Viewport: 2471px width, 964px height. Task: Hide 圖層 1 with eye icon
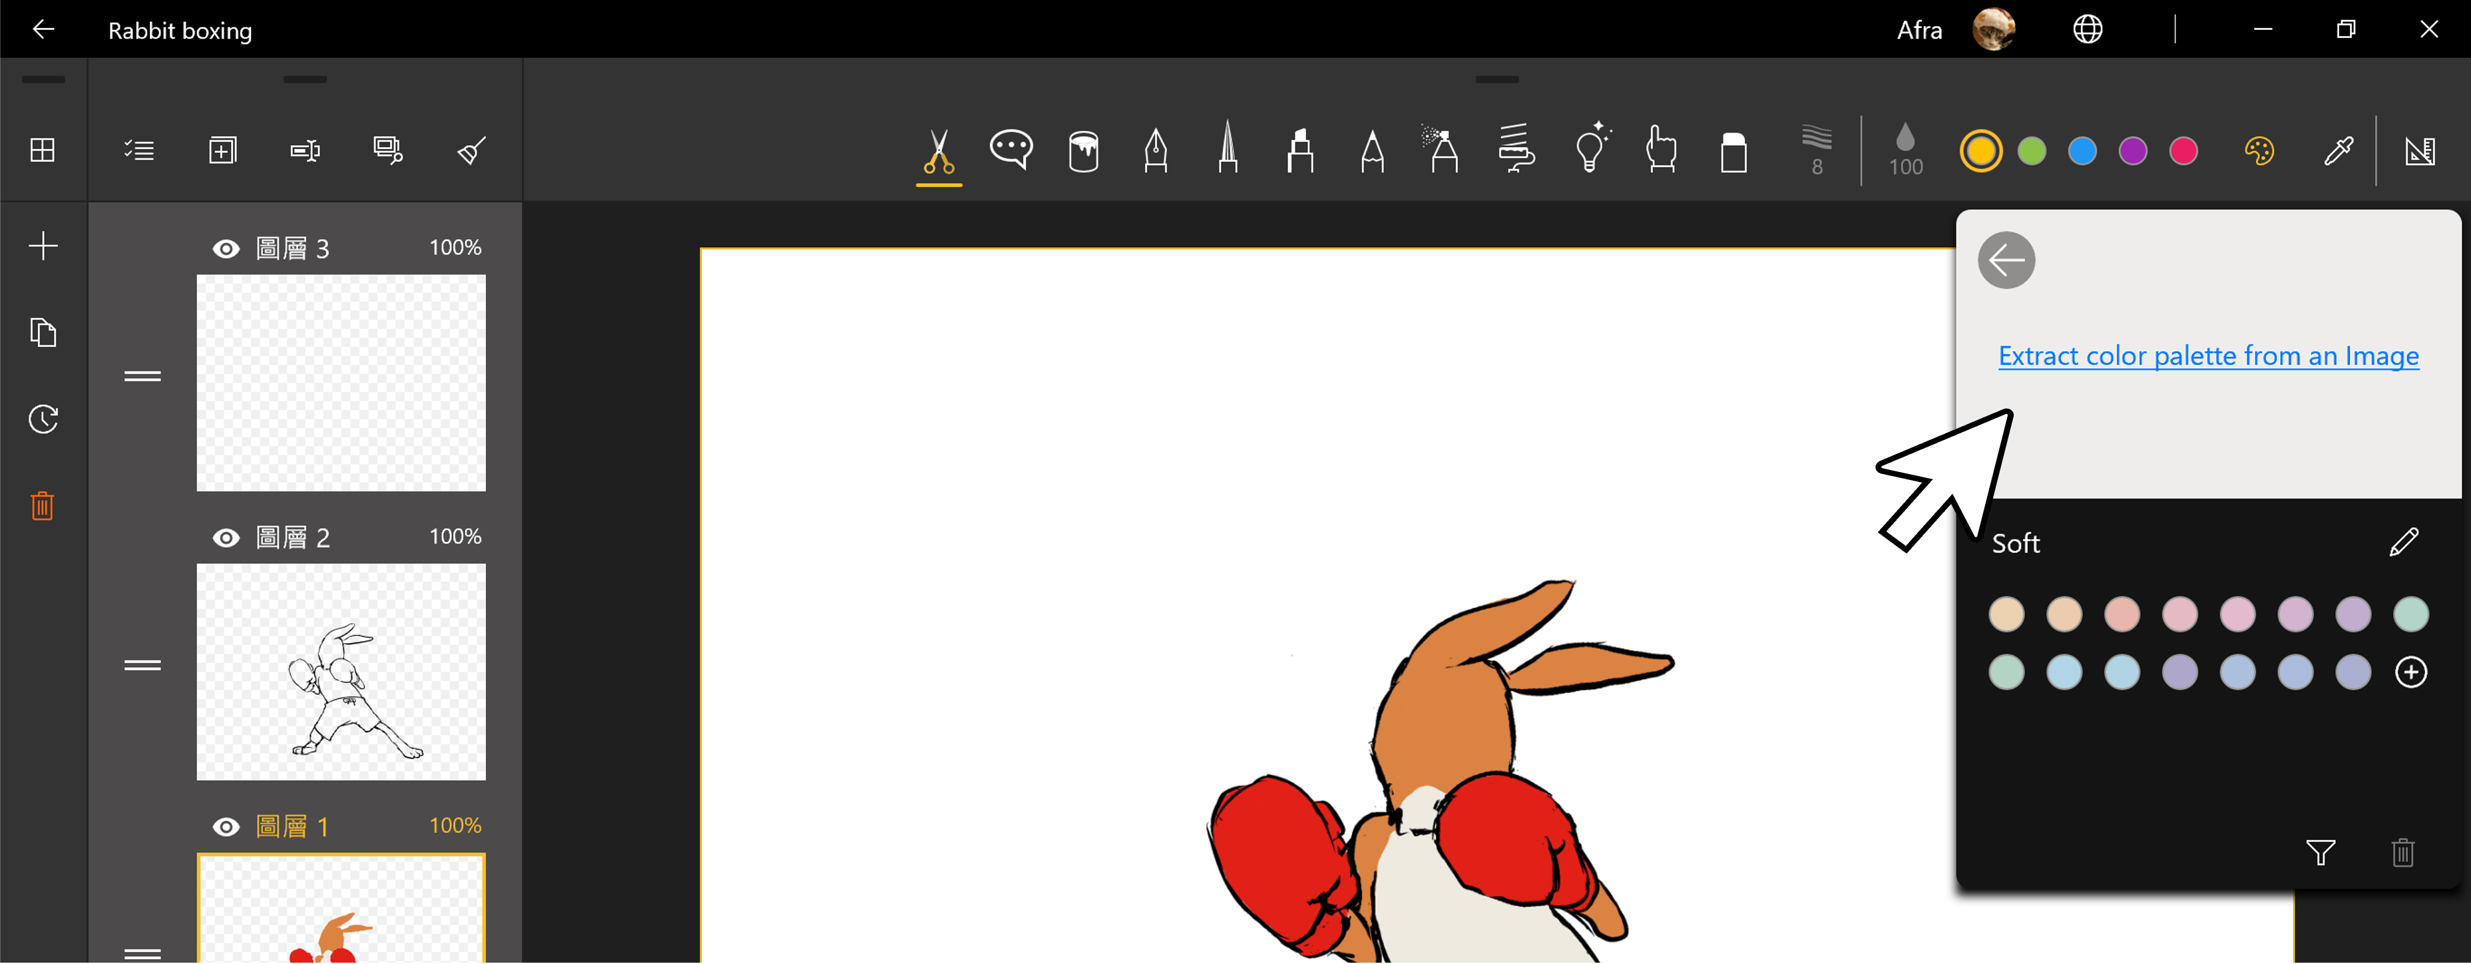(226, 827)
